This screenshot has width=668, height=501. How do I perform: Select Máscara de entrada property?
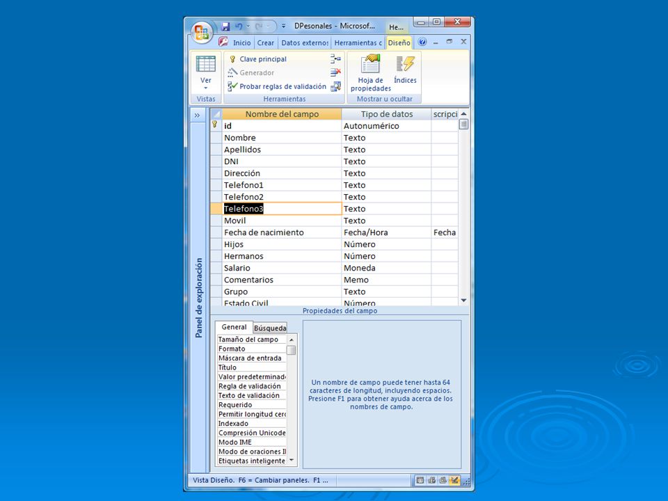tap(251, 358)
